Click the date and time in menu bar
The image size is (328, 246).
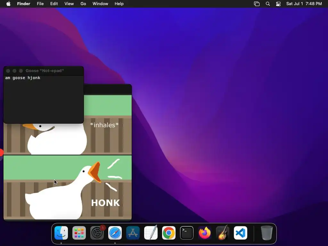point(304,4)
